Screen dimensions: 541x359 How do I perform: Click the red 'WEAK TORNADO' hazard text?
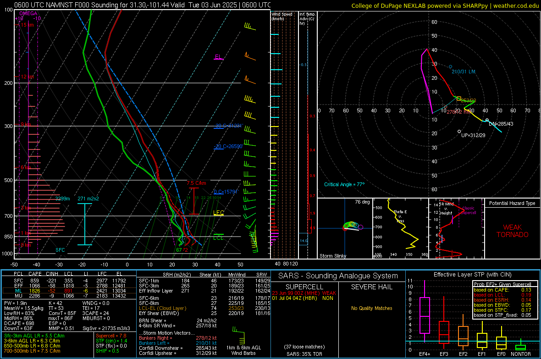513,231
